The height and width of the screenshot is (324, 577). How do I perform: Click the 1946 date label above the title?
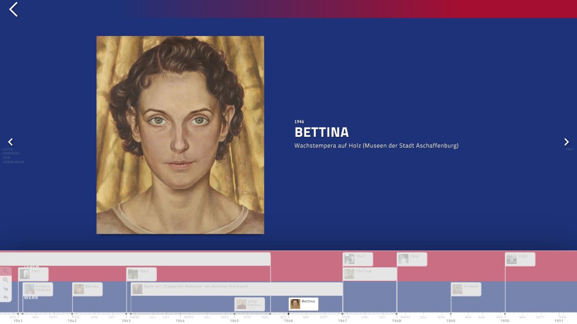299,122
